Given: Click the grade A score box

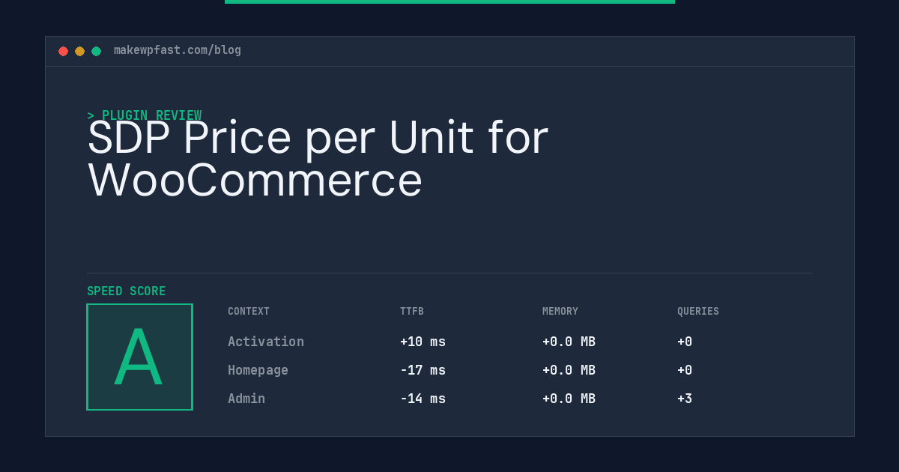Looking at the screenshot, I should 139,357.
